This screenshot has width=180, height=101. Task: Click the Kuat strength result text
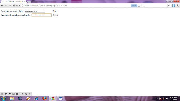click(x=54, y=11)
